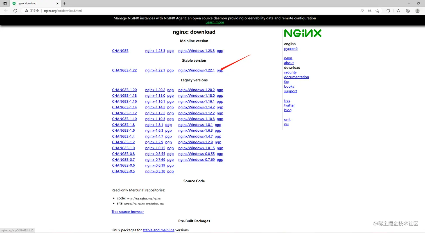Open the mainline CHANGES link
Viewport: 425px width, 233px height.
120,51
